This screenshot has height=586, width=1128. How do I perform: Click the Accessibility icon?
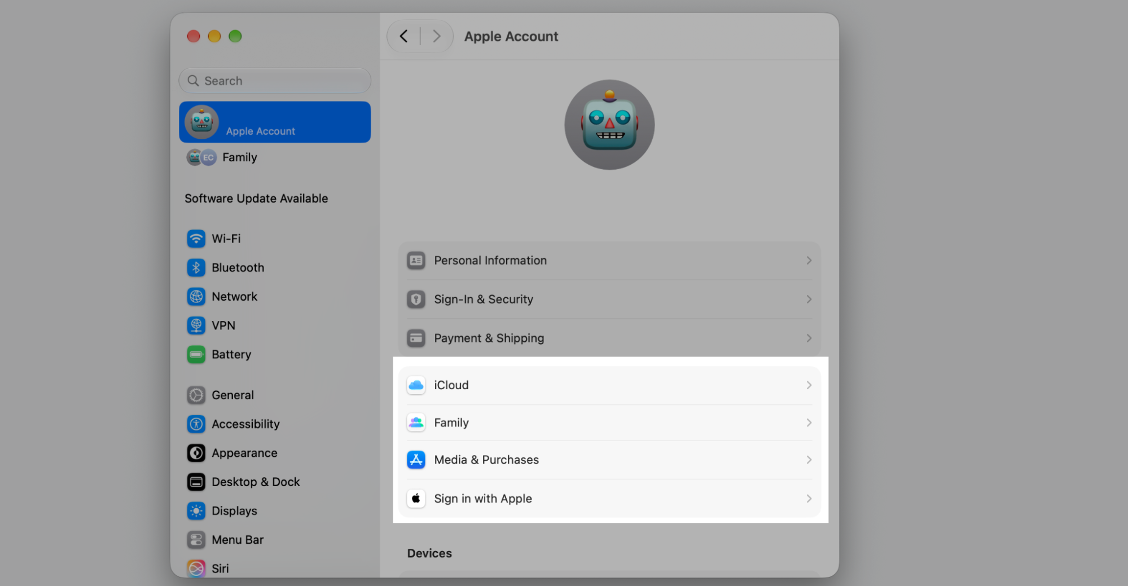click(196, 424)
